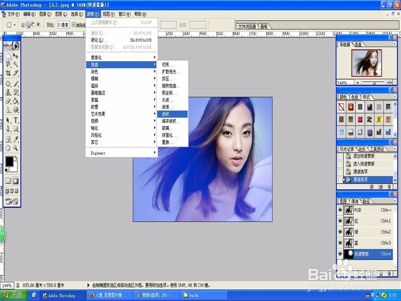Click the Navigator zoom slider handle
The height and width of the screenshot is (301, 401).
pos(374,83)
